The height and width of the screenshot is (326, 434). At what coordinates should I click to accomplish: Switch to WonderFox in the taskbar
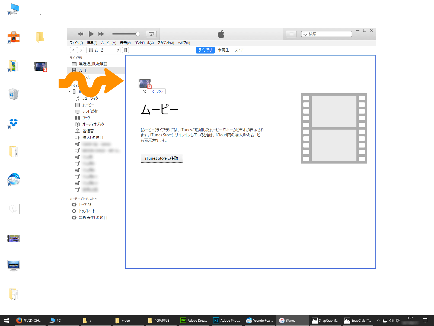click(260, 321)
